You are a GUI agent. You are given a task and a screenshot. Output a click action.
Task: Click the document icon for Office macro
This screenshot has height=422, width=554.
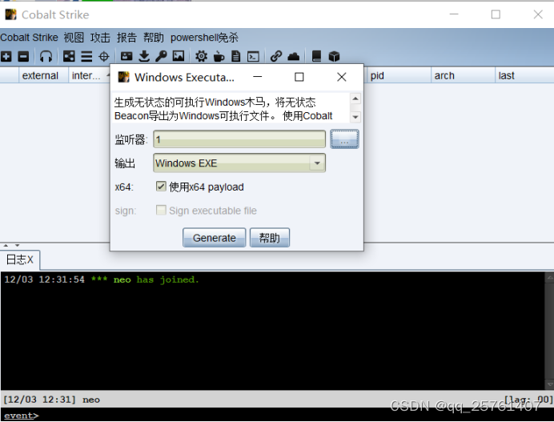236,56
